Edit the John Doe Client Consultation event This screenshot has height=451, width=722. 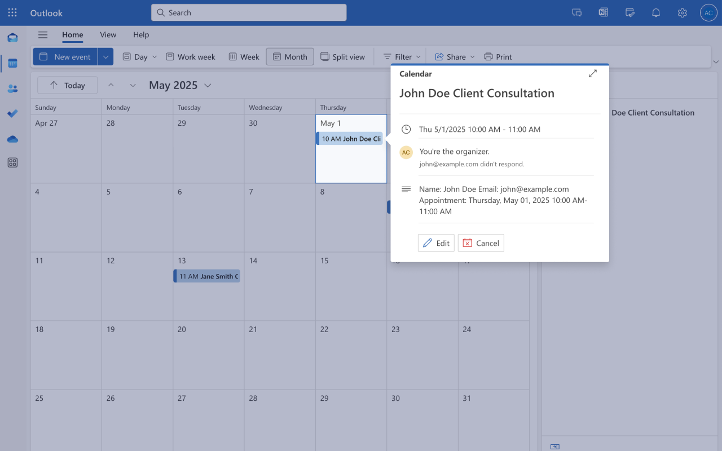click(x=436, y=243)
